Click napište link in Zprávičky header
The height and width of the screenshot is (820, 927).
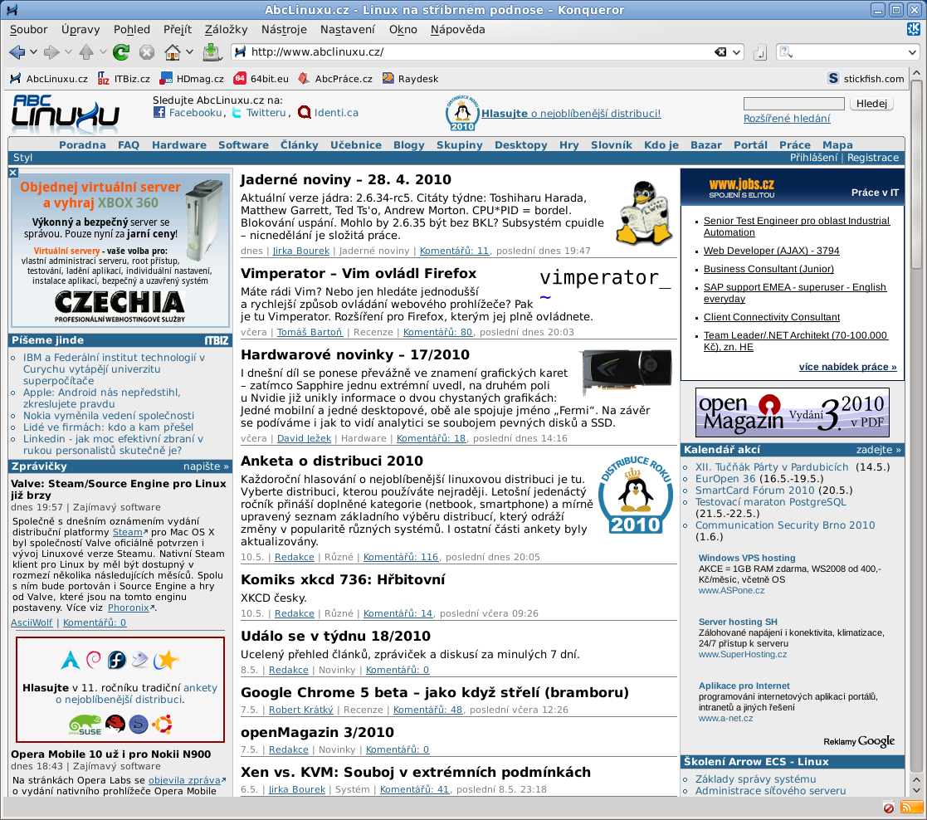pos(206,466)
